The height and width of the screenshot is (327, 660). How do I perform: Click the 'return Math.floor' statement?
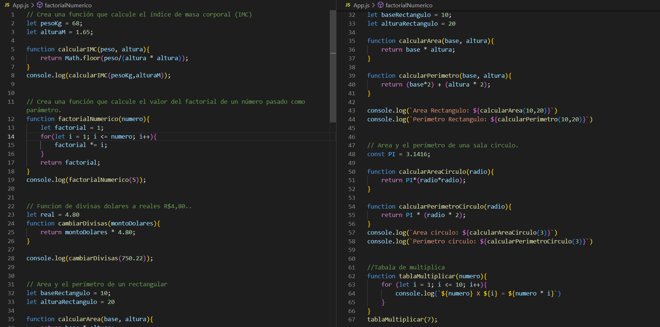coord(114,58)
